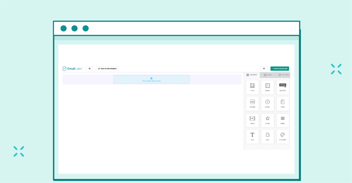Pick the Menu content block
Image resolution: width=352 pixels, height=183 pixels.
click(x=283, y=120)
